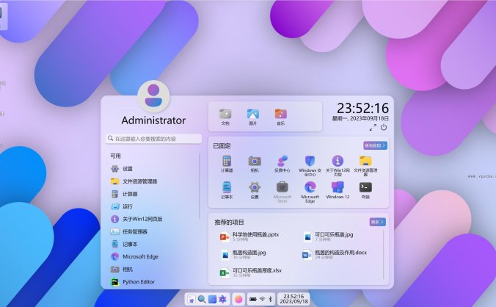Open the Music (音乐) folder shortcut
The height and width of the screenshot is (307, 496).
click(x=280, y=117)
